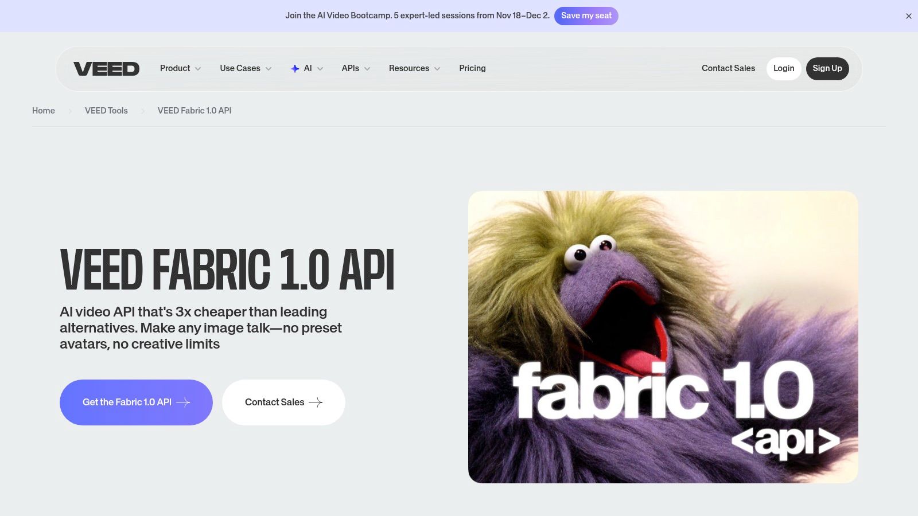Click the arrow on Get Fabric API button
This screenshot has height=516, width=918.
coord(183,402)
